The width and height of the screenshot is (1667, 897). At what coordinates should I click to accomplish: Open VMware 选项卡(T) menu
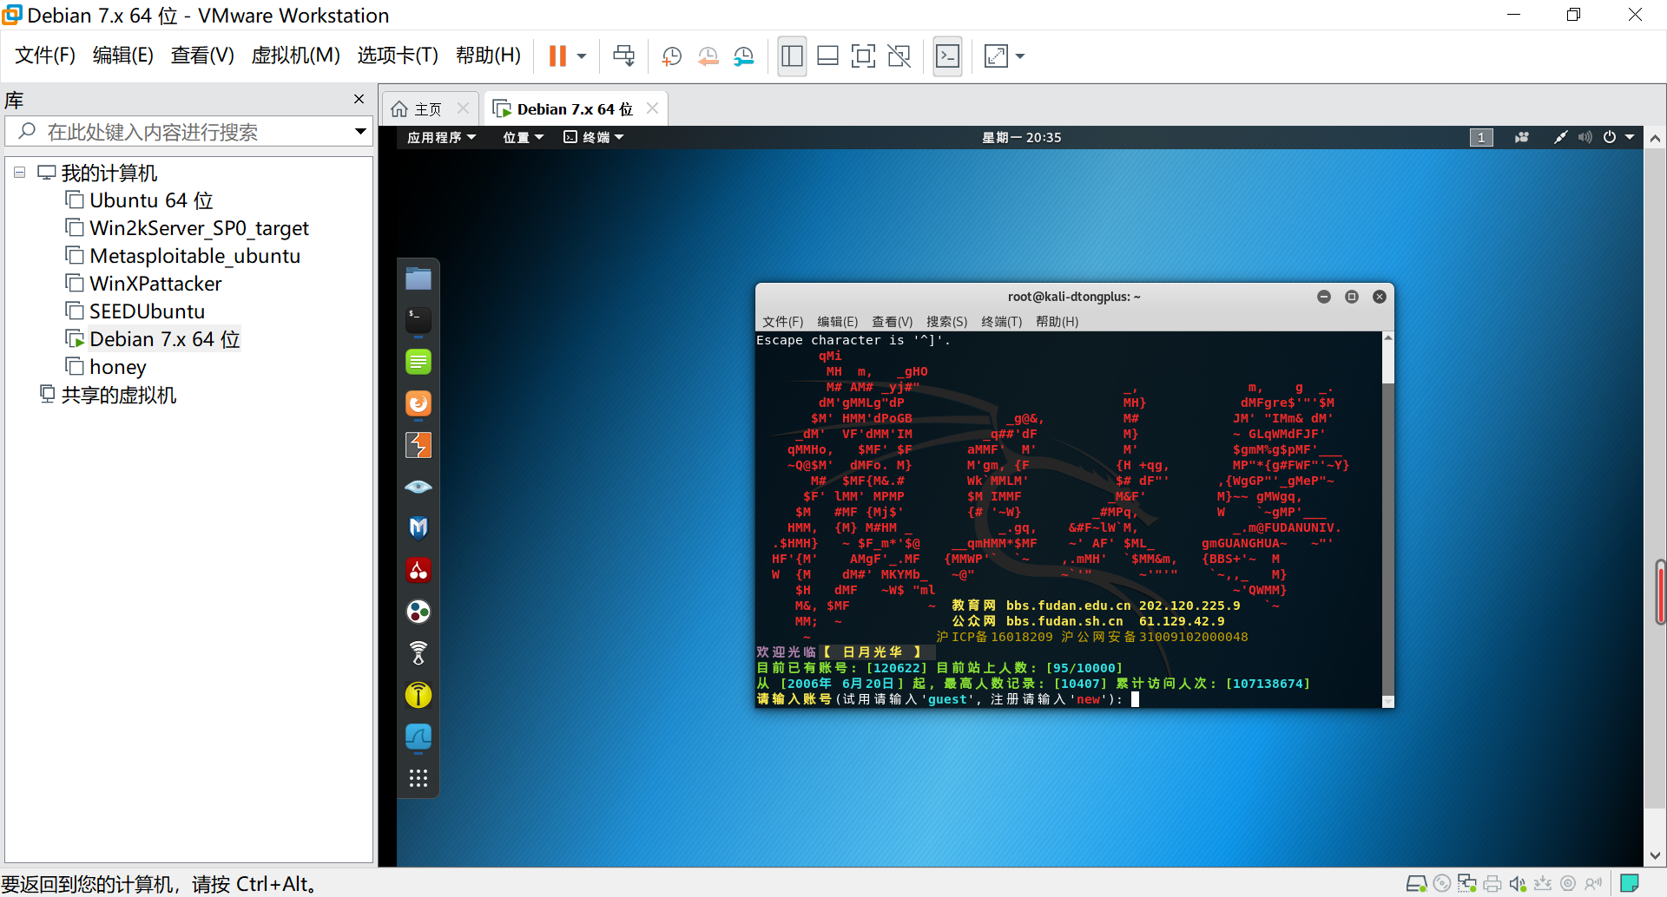(398, 56)
